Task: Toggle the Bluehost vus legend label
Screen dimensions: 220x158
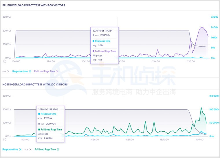Action: click(4, 71)
